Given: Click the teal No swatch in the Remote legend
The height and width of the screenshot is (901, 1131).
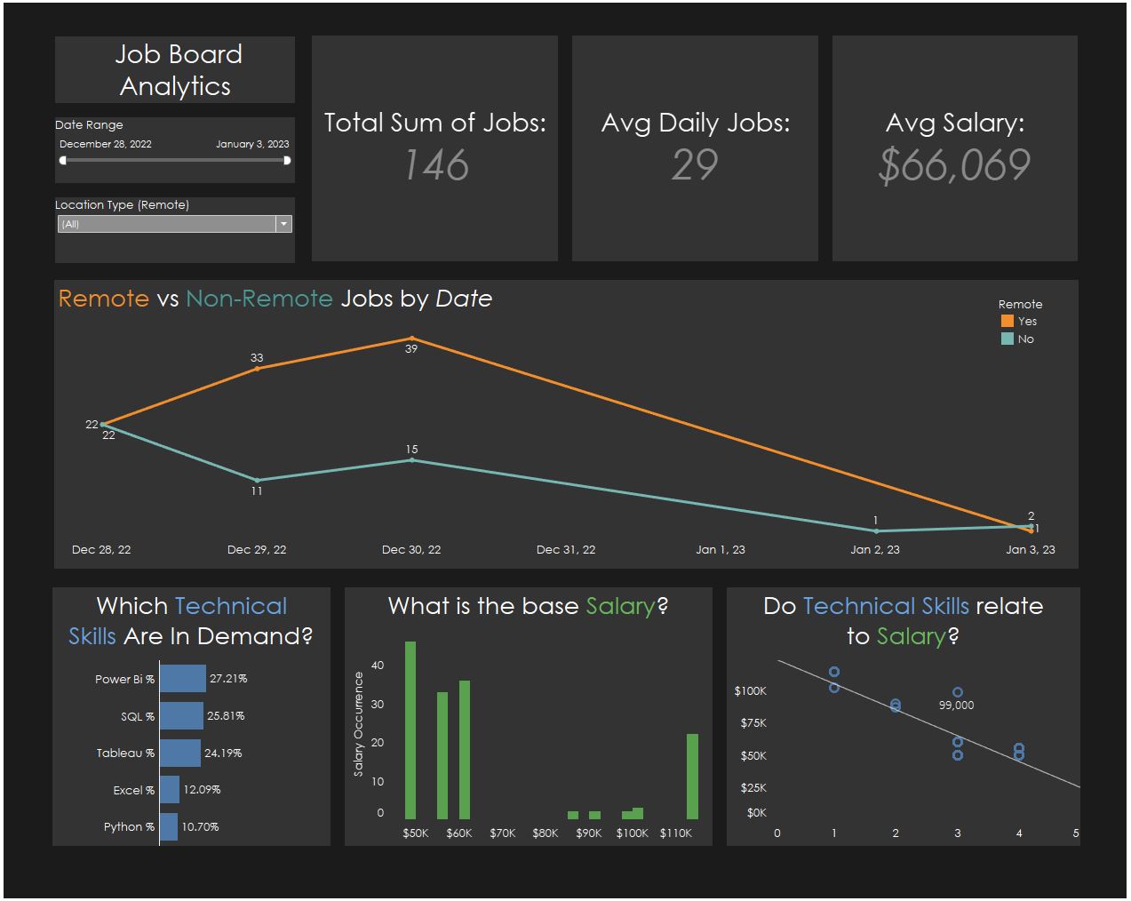Looking at the screenshot, I should click(x=1009, y=339).
